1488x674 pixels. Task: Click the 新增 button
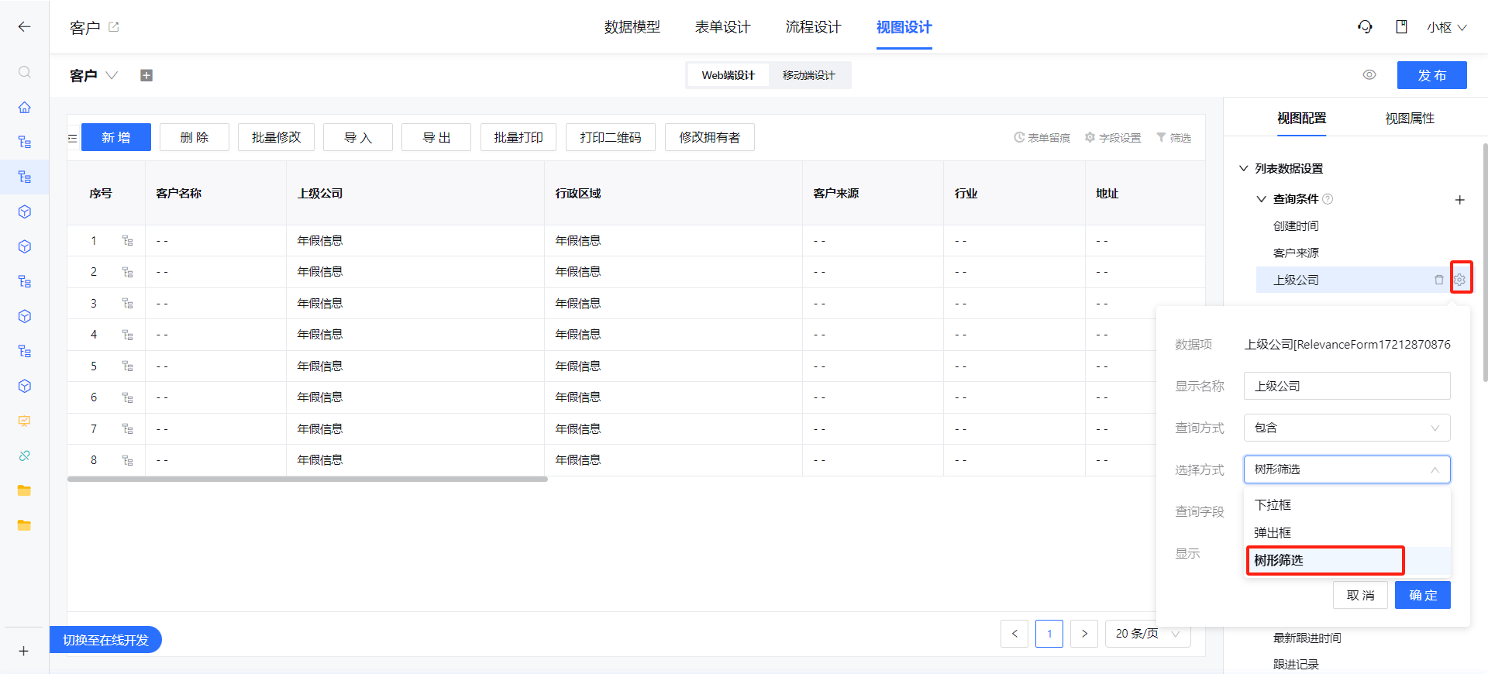116,137
